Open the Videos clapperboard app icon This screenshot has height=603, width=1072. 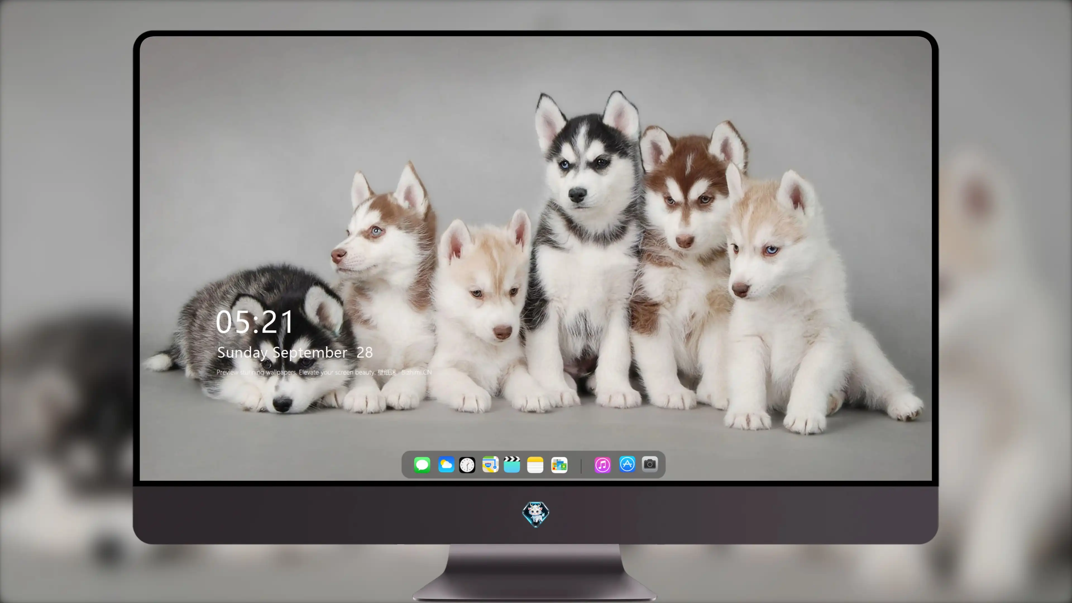pyautogui.click(x=512, y=465)
